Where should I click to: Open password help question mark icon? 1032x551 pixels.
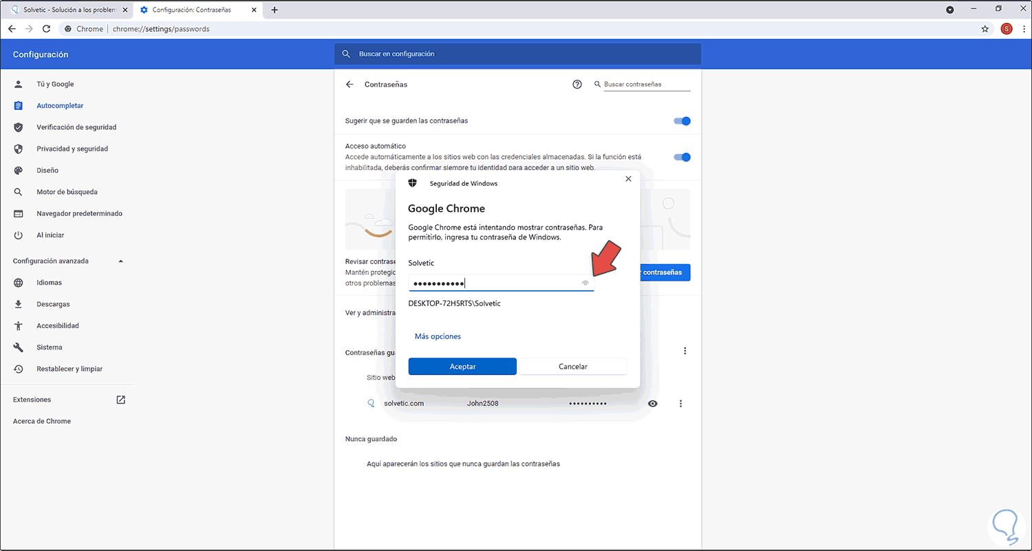tap(577, 85)
